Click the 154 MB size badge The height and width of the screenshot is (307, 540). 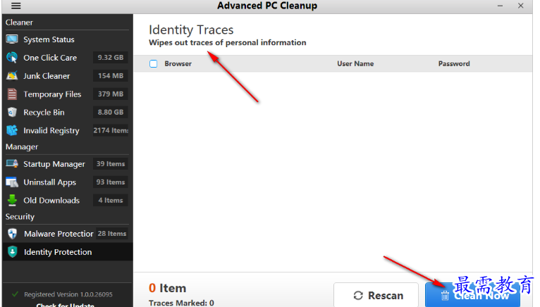tap(111, 76)
